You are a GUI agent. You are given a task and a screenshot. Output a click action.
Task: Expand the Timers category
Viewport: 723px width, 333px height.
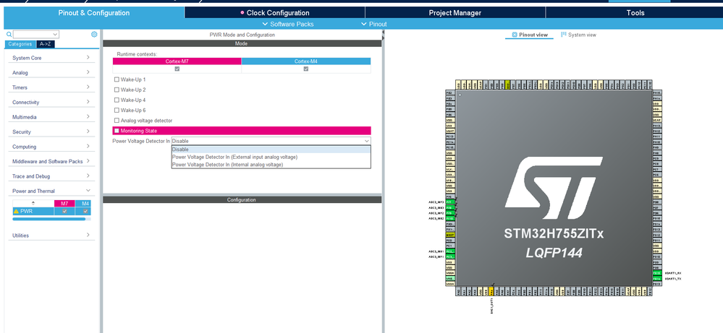(x=51, y=87)
